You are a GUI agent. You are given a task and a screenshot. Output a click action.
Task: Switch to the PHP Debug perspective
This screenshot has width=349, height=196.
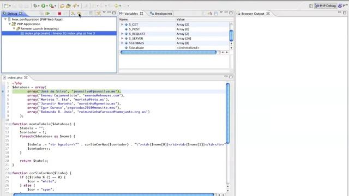325,6
